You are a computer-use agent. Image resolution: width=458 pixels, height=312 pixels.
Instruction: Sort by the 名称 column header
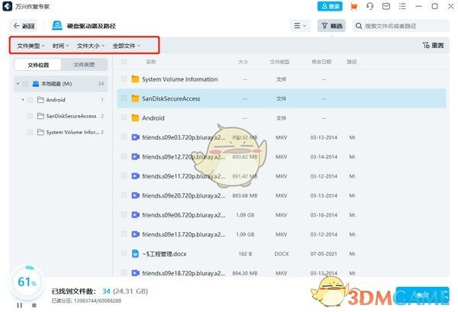[150, 62]
